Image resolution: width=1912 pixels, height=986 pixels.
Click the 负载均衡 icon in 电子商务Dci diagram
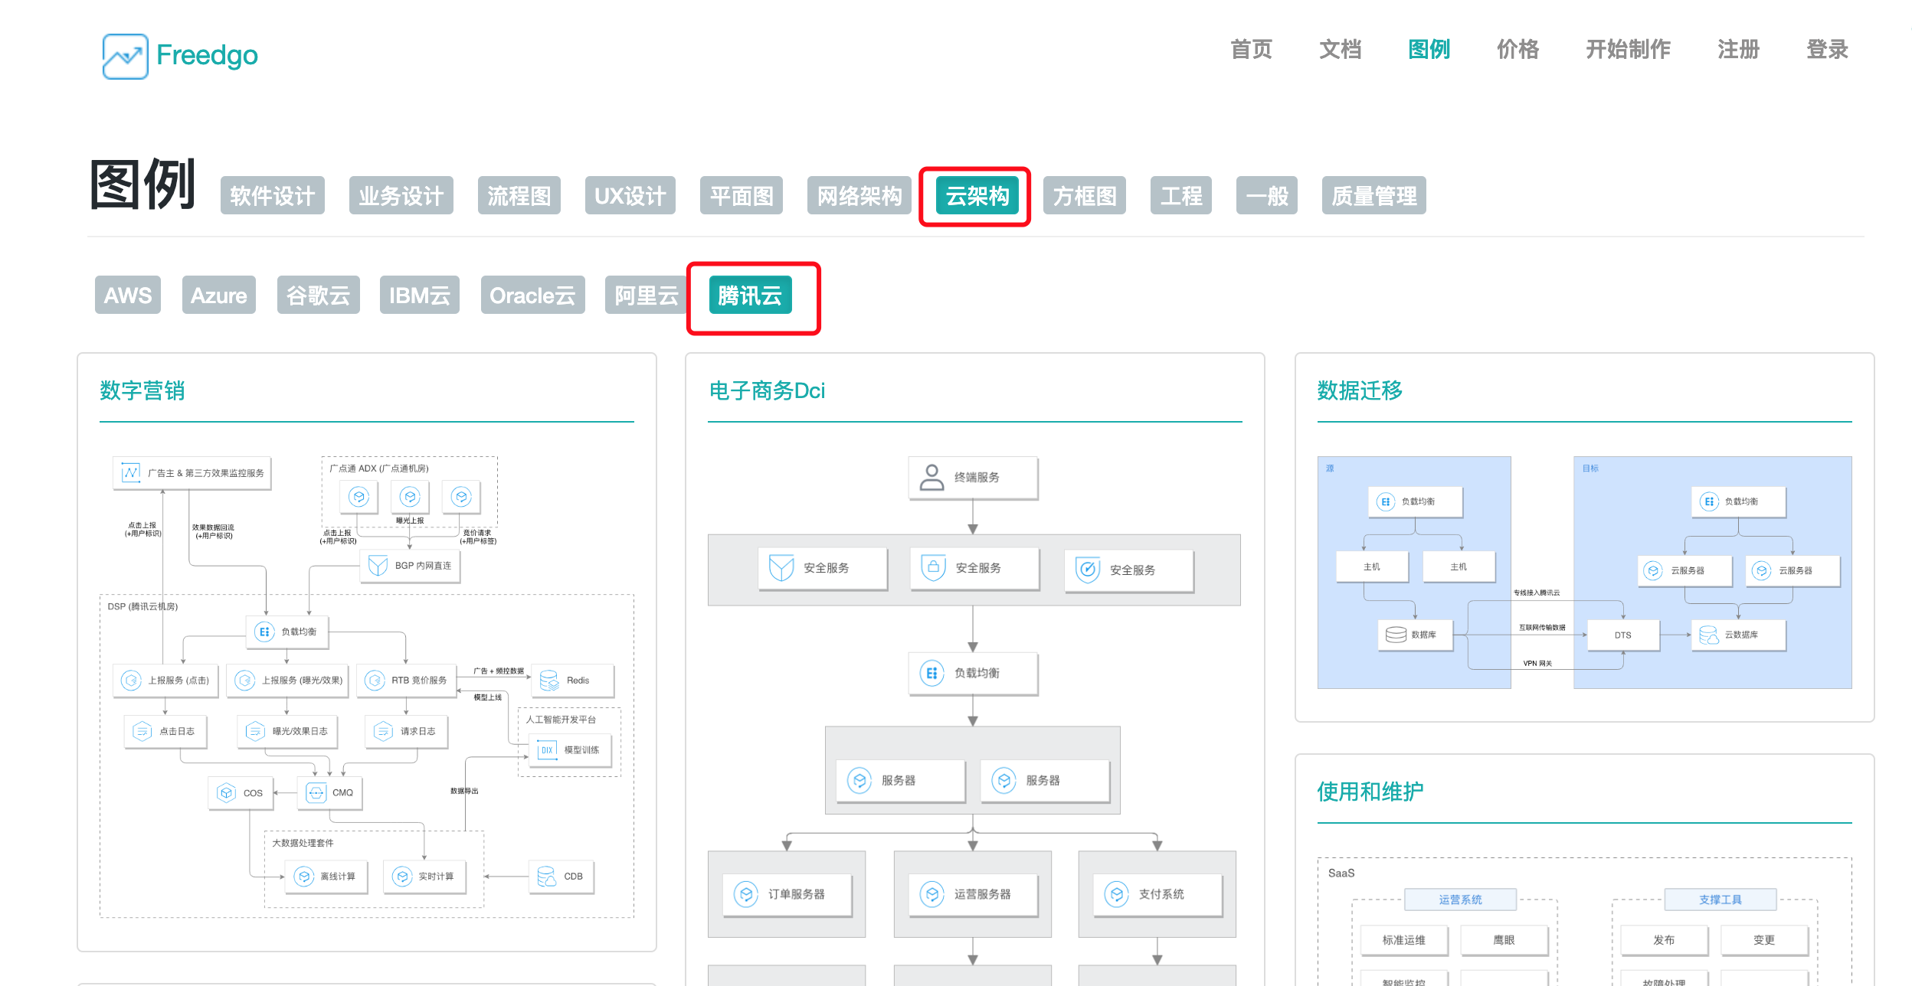tap(931, 673)
